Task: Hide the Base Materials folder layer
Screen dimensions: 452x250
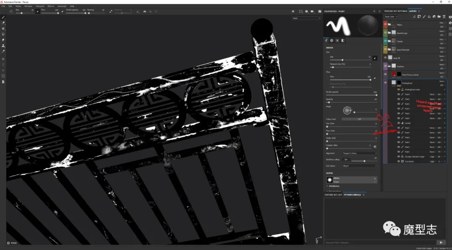Action: (x=385, y=49)
